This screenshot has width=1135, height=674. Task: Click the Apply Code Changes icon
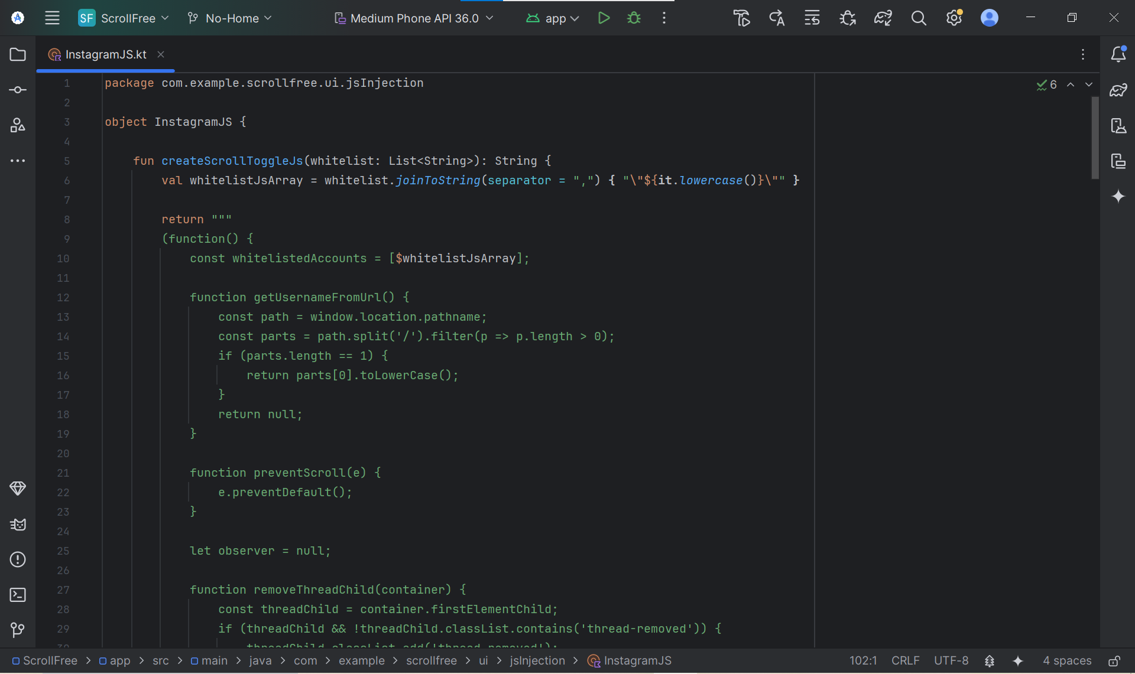point(777,18)
